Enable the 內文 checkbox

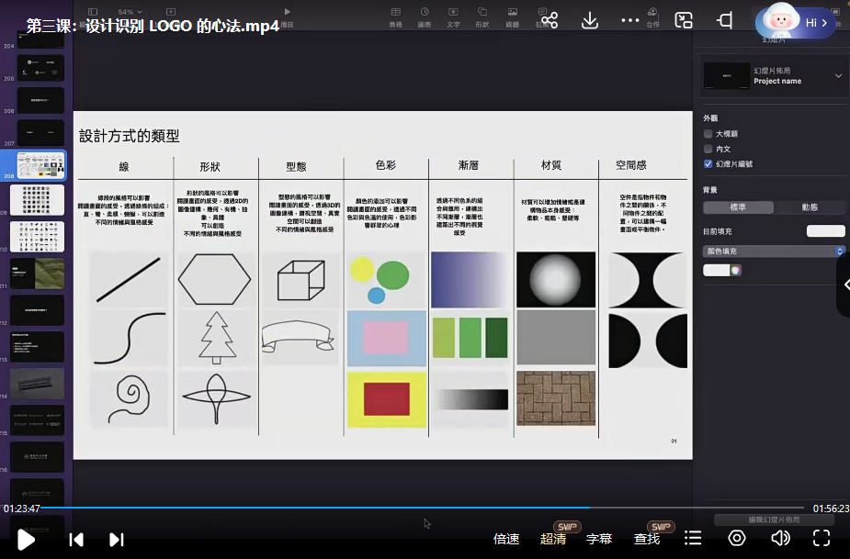[x=708, y=149]
